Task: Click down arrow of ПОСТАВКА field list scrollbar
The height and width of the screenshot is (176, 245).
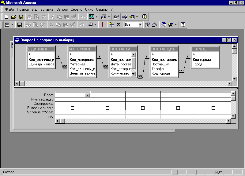Action: click(x=133, y=74)
